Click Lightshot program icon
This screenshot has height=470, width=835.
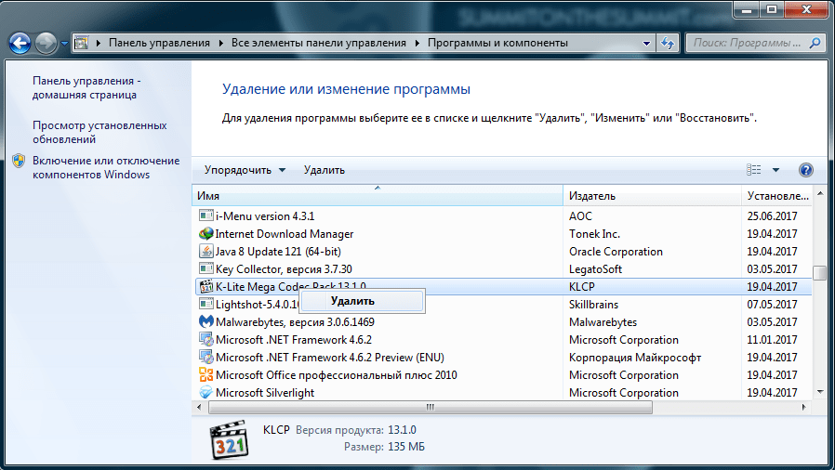pos(206,304)
